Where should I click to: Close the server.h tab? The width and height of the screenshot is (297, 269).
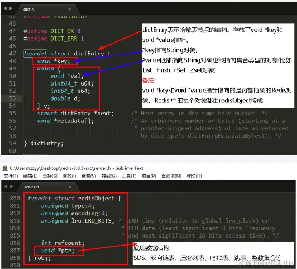point(70,187)
